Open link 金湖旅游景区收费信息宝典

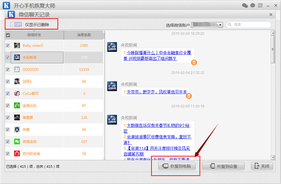click(x=157, y=140)
